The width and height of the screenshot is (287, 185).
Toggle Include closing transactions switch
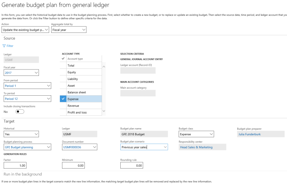pyautogui.click(x=19, y=111)
